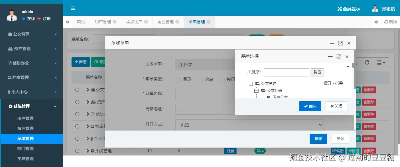Select the radio for the 档案 row
Image resolution: width=400 pixels, height=167 pixels.
click(77, 127)
